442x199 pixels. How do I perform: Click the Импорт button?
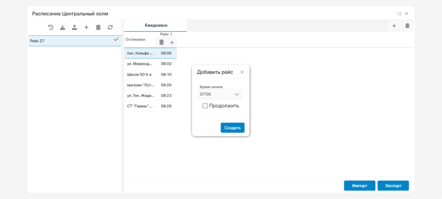tap(360, 186)
